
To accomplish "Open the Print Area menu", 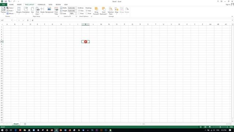I will [x=37, y=11].
